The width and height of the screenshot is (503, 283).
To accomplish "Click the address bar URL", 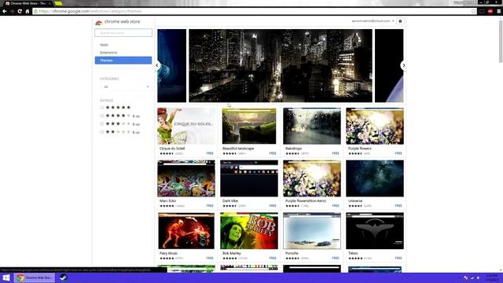I will click(90, 11).
